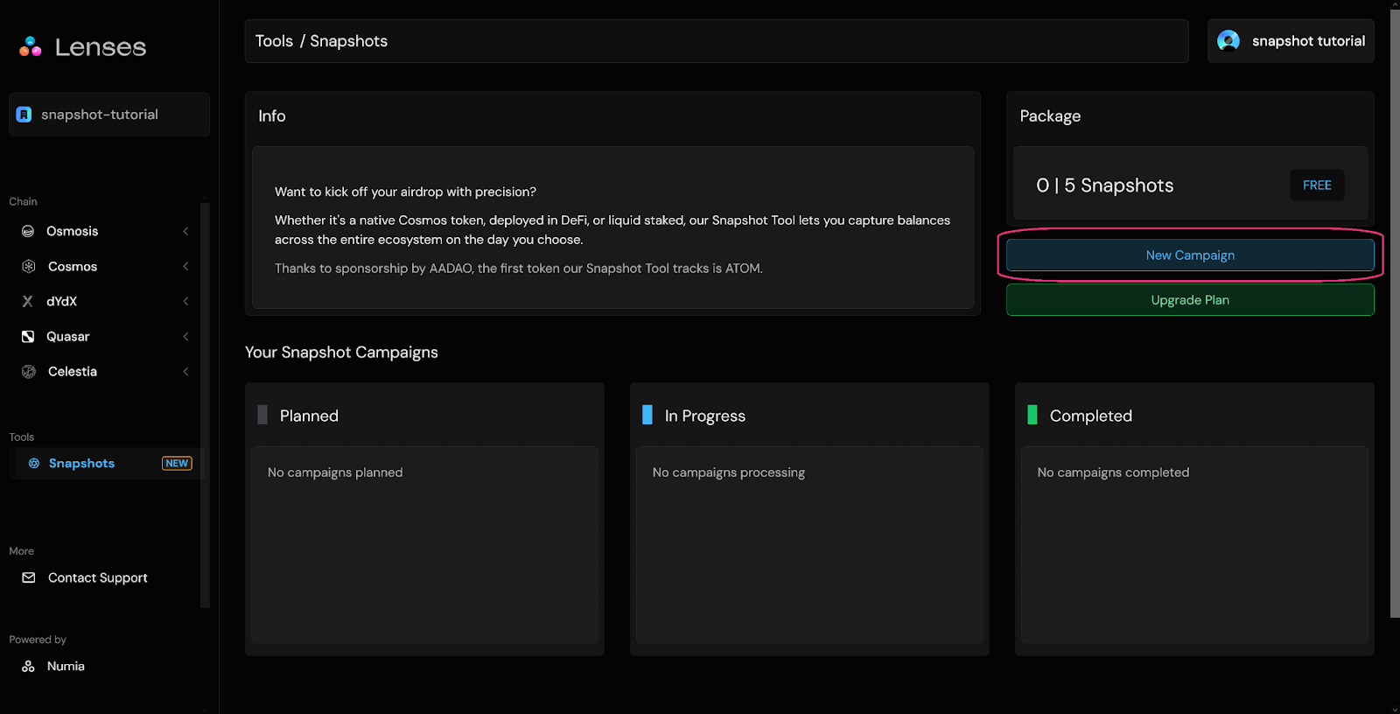The height and width of the screenshot is (714, 1400).
Task: Click the sidebar scrollbar
Action: pos(205,404)
